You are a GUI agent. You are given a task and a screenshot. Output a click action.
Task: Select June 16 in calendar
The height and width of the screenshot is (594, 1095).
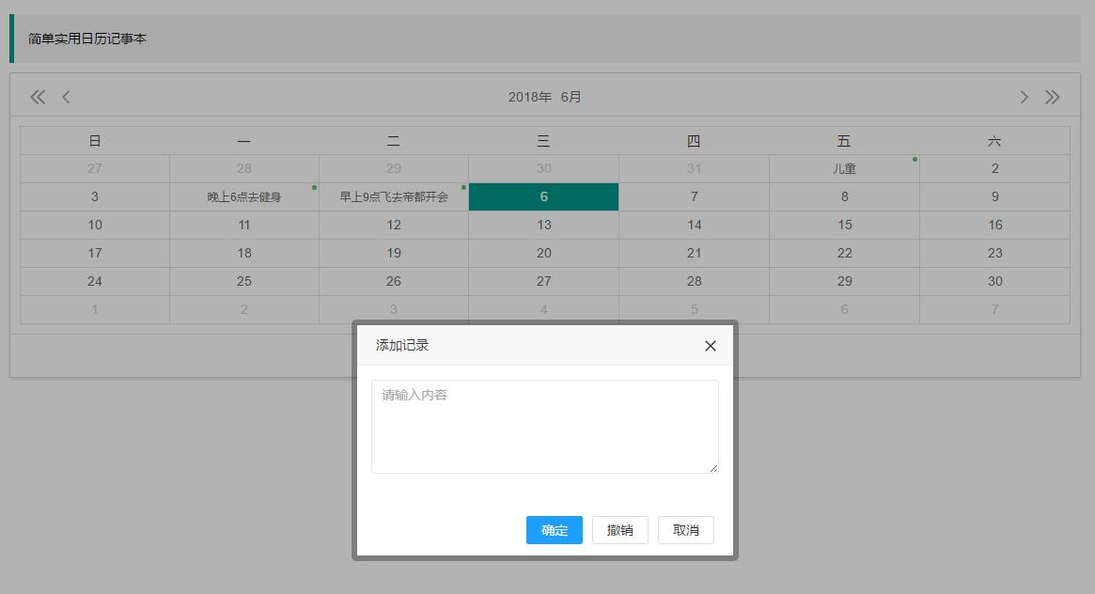click(994, 225)
